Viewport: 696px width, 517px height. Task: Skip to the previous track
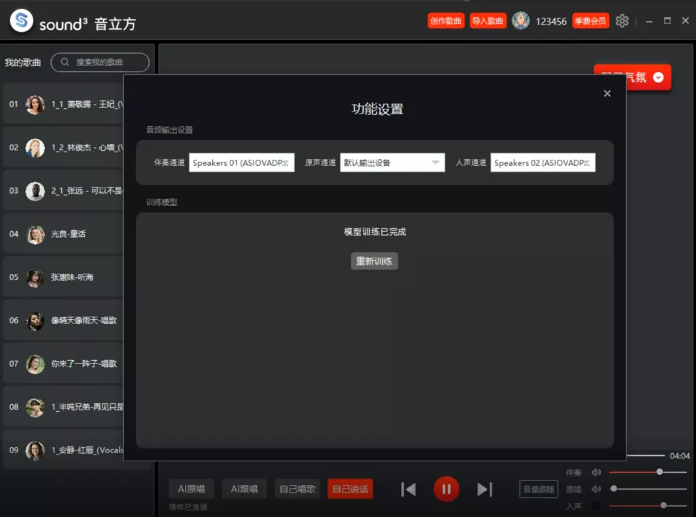click(x=408, y=490)
